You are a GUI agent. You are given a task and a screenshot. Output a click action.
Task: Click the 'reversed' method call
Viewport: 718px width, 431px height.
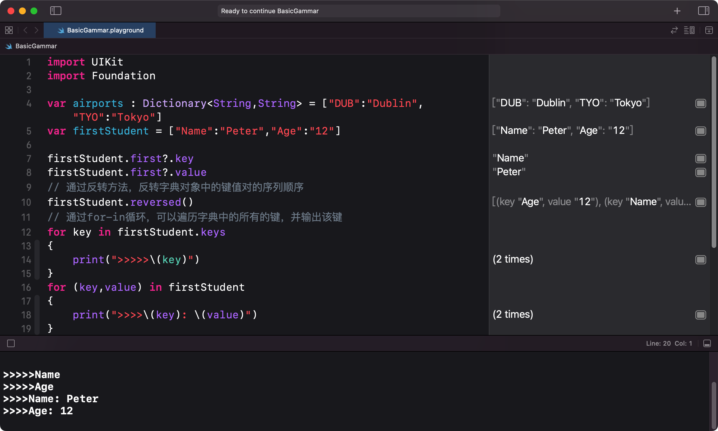[x=156, y=202]
